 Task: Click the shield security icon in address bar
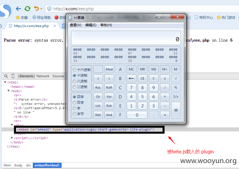pos(49,9)
